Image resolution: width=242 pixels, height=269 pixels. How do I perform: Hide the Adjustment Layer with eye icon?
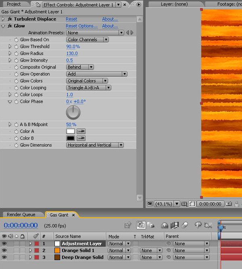pyautogui.click(x=4, y=244)
